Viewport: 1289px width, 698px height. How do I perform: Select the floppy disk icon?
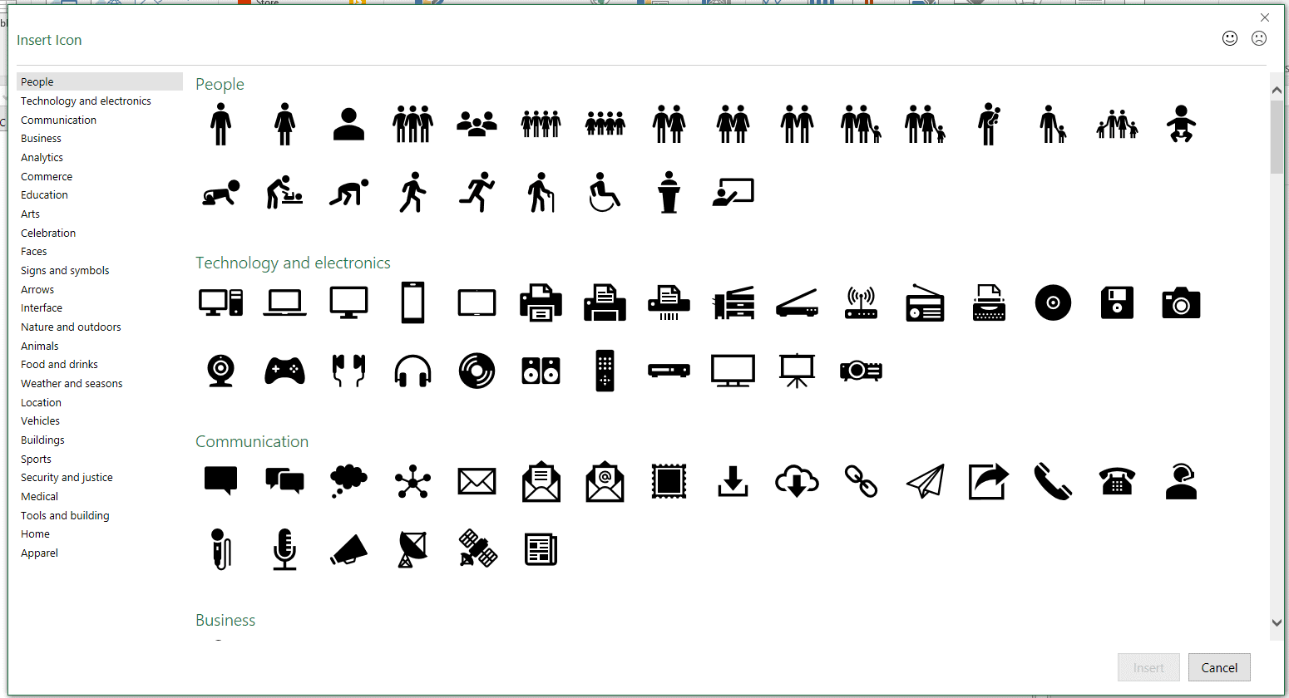click(1117, 303)
